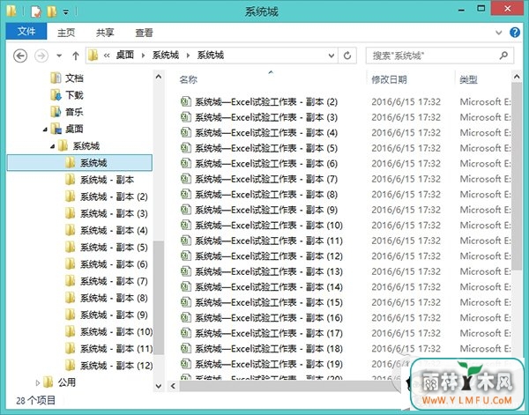The width and height of the screenshot is (529, 415).
Task: Select the highlighted 系统城 folder in tree
Action: [x=79, y=163]
